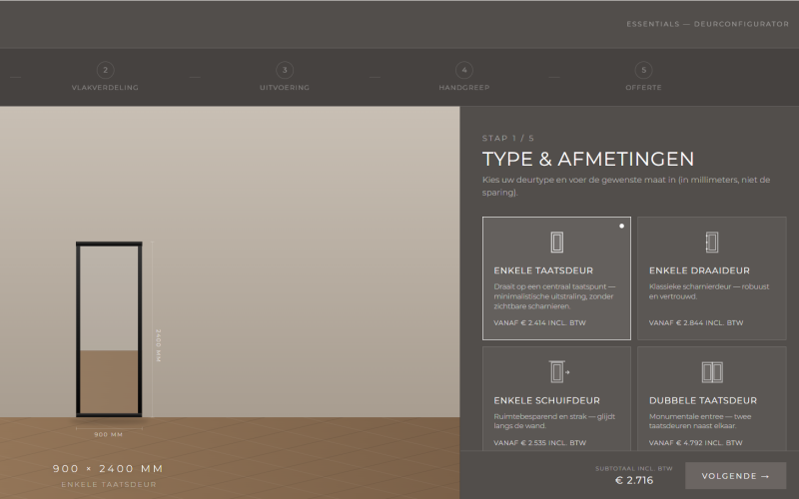The height and width of the screenshot is (499, 799).
Task: Click price text Vanaf € 2.844 incl. BTW
Action: 696,322
